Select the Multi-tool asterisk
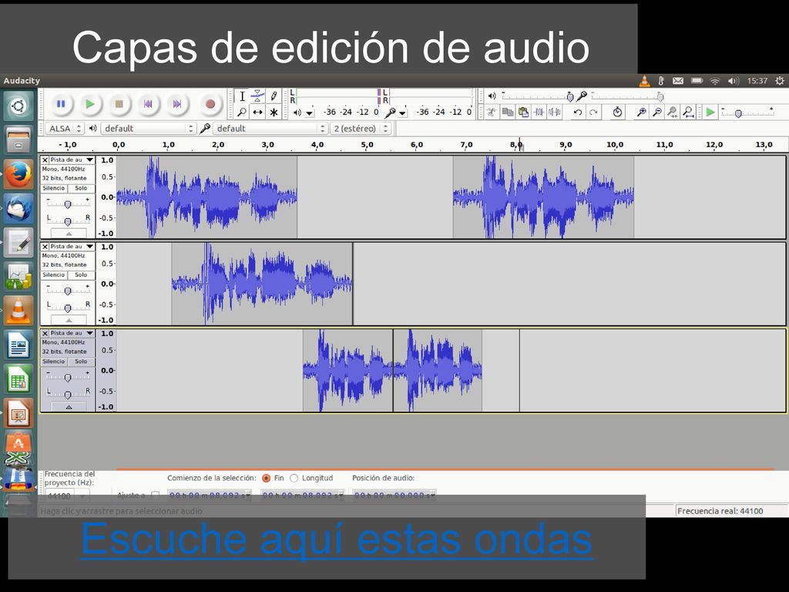Viewport: 789px width, 592px height. click(274, 112)
